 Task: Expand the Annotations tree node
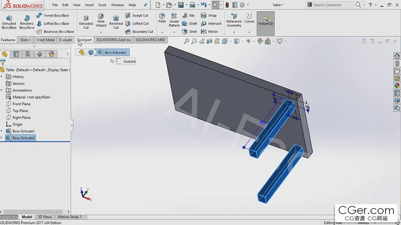[x=1, y=90]
